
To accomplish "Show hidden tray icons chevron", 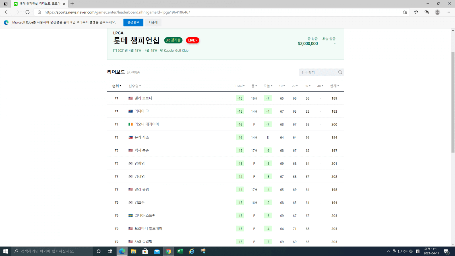I will click(x=388, y=251).
